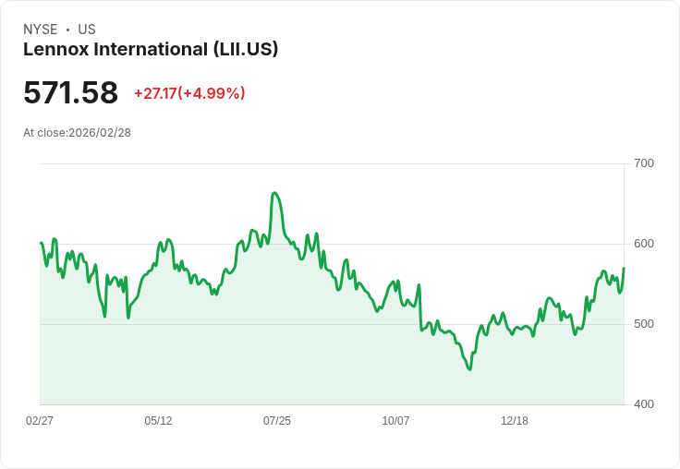Click the +27.17(+4.99%) price change

pos(189,93)
